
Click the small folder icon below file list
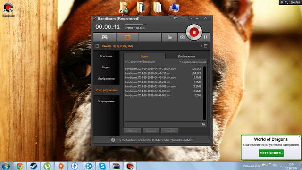pyautogui.click(x=204, y=124)
